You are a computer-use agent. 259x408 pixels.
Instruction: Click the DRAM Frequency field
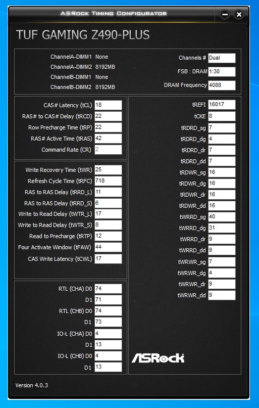(222, 85)
